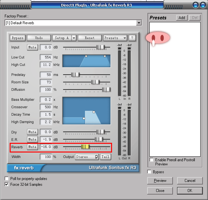The width and height of the screenshot is (208, 200).
Task: Click the fx:reverb logo tab
Action: coord(24,168)
